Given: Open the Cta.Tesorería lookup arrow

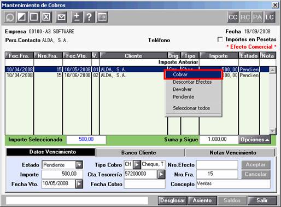Looking at the screenshot, I should [161, 174].
